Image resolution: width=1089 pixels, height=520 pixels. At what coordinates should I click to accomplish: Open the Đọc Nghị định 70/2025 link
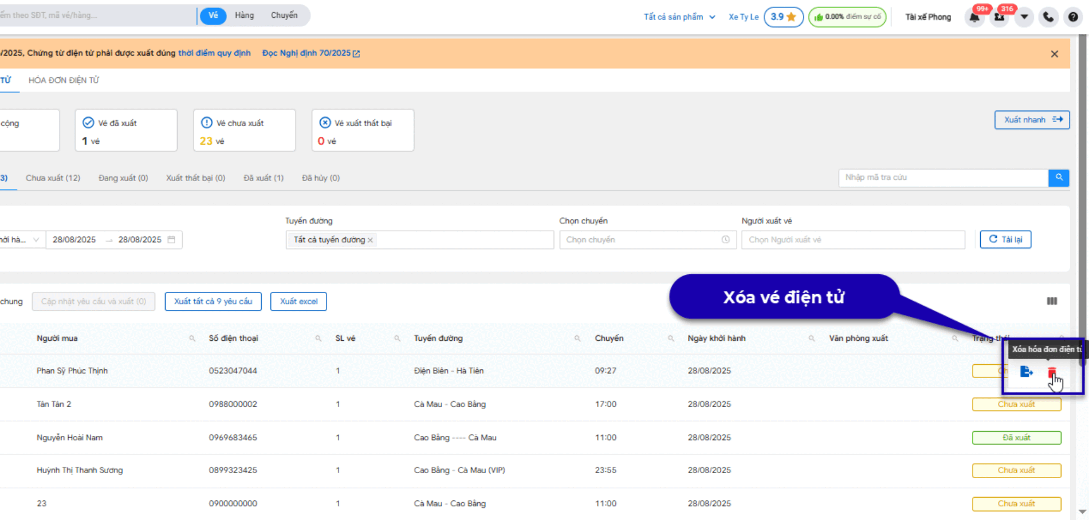[x=310, y=53]
